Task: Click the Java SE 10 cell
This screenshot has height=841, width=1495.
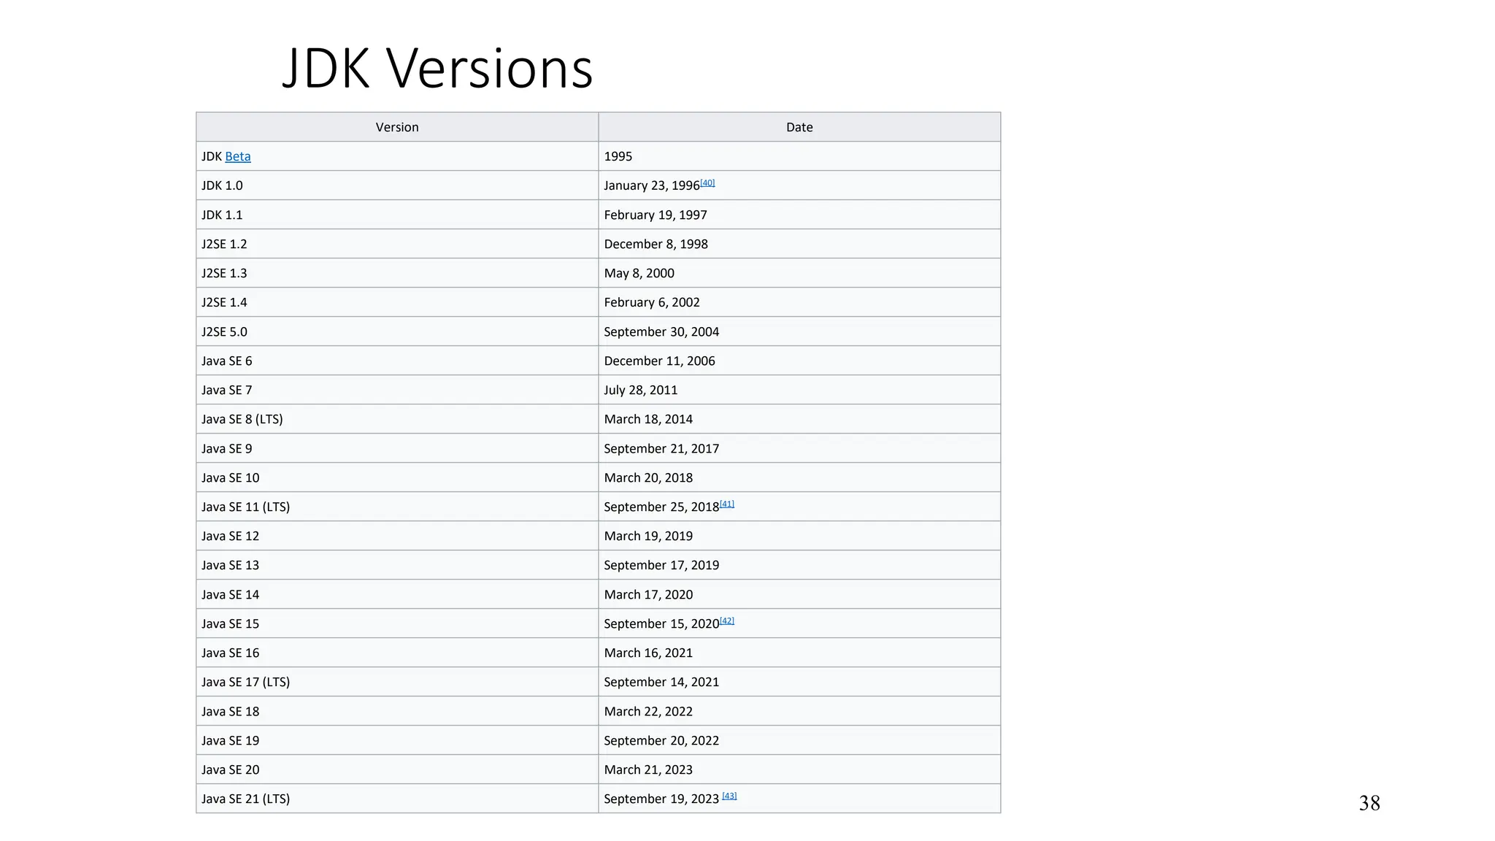Action: 397,477
